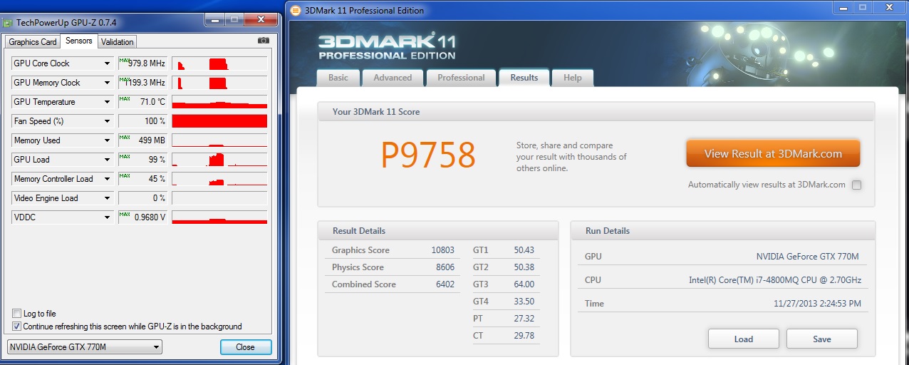Click the 3DMark 11 title bar icon

click(296, 10)
